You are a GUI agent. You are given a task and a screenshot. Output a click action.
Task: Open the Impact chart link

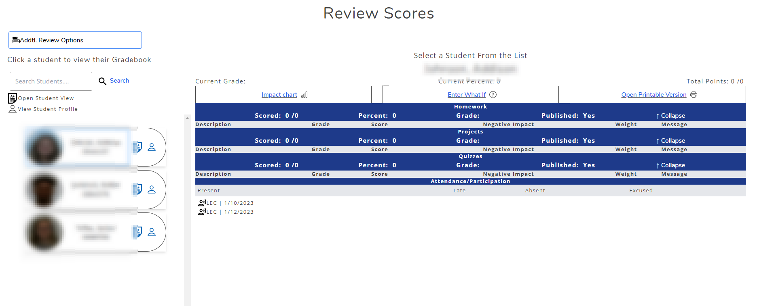(x=279, y=95)
